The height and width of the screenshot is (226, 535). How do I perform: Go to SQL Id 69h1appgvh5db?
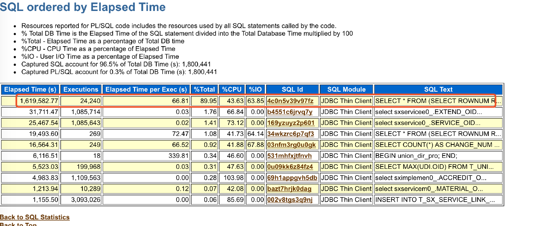(x=292, y=178)
